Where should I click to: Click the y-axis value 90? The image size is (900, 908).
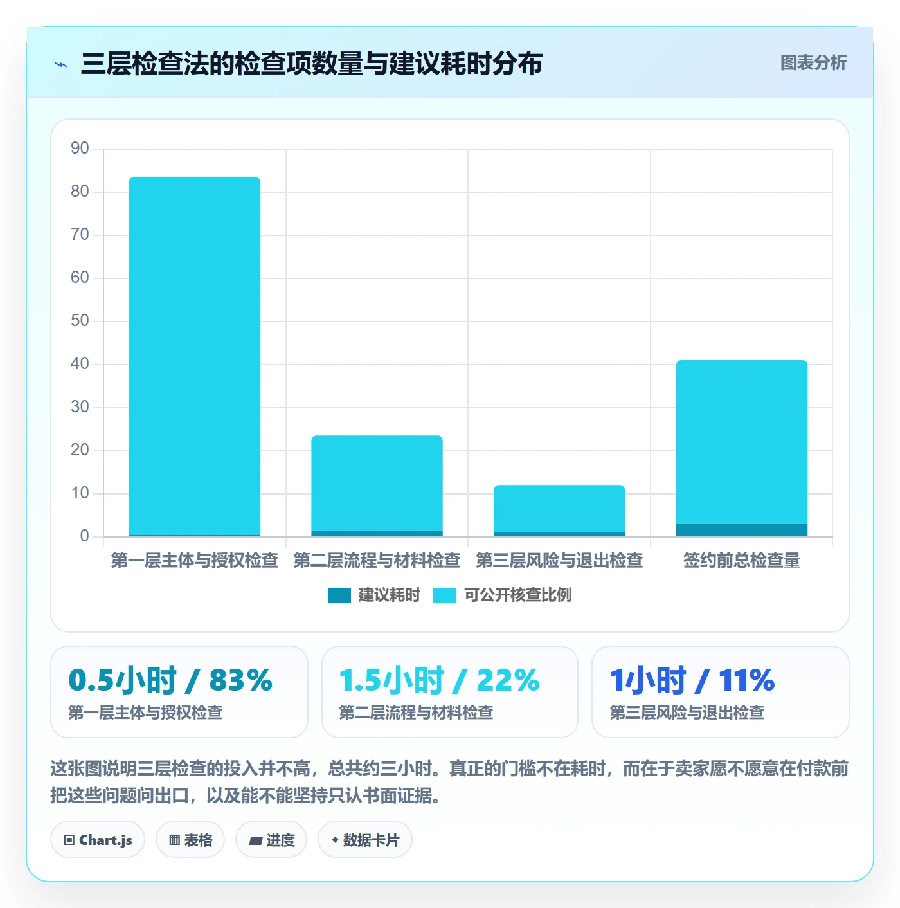click(80, 149)
